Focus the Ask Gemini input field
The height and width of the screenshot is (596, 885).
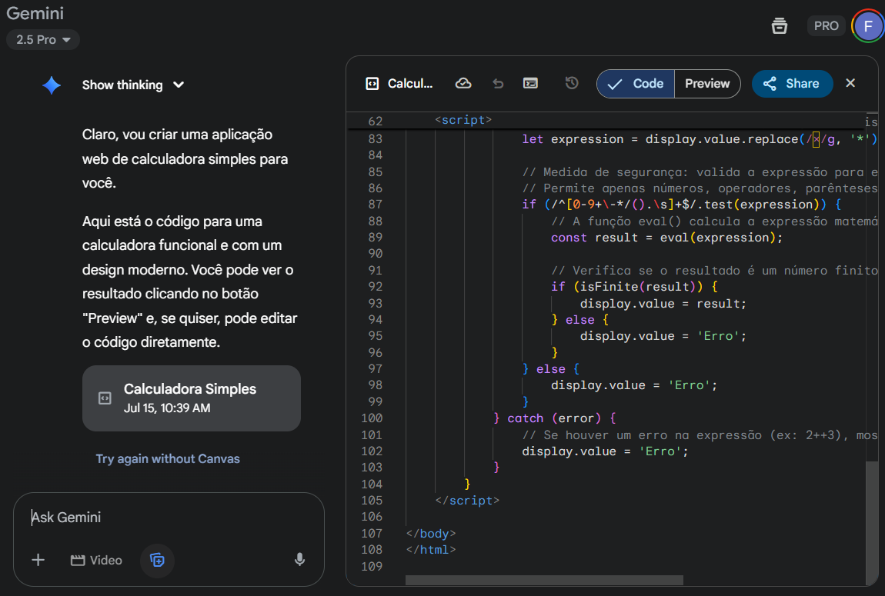(169, 518)
